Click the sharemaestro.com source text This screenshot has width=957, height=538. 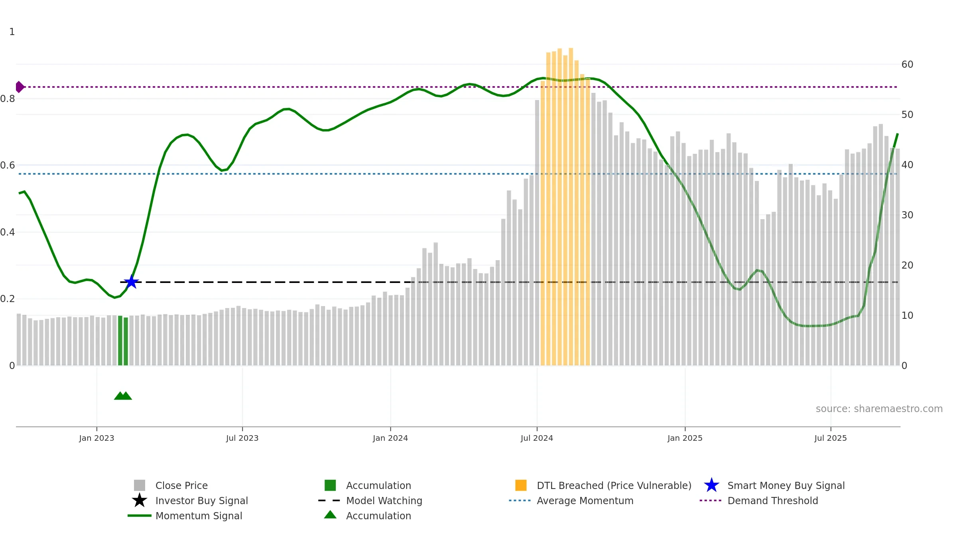click(879, 409)
